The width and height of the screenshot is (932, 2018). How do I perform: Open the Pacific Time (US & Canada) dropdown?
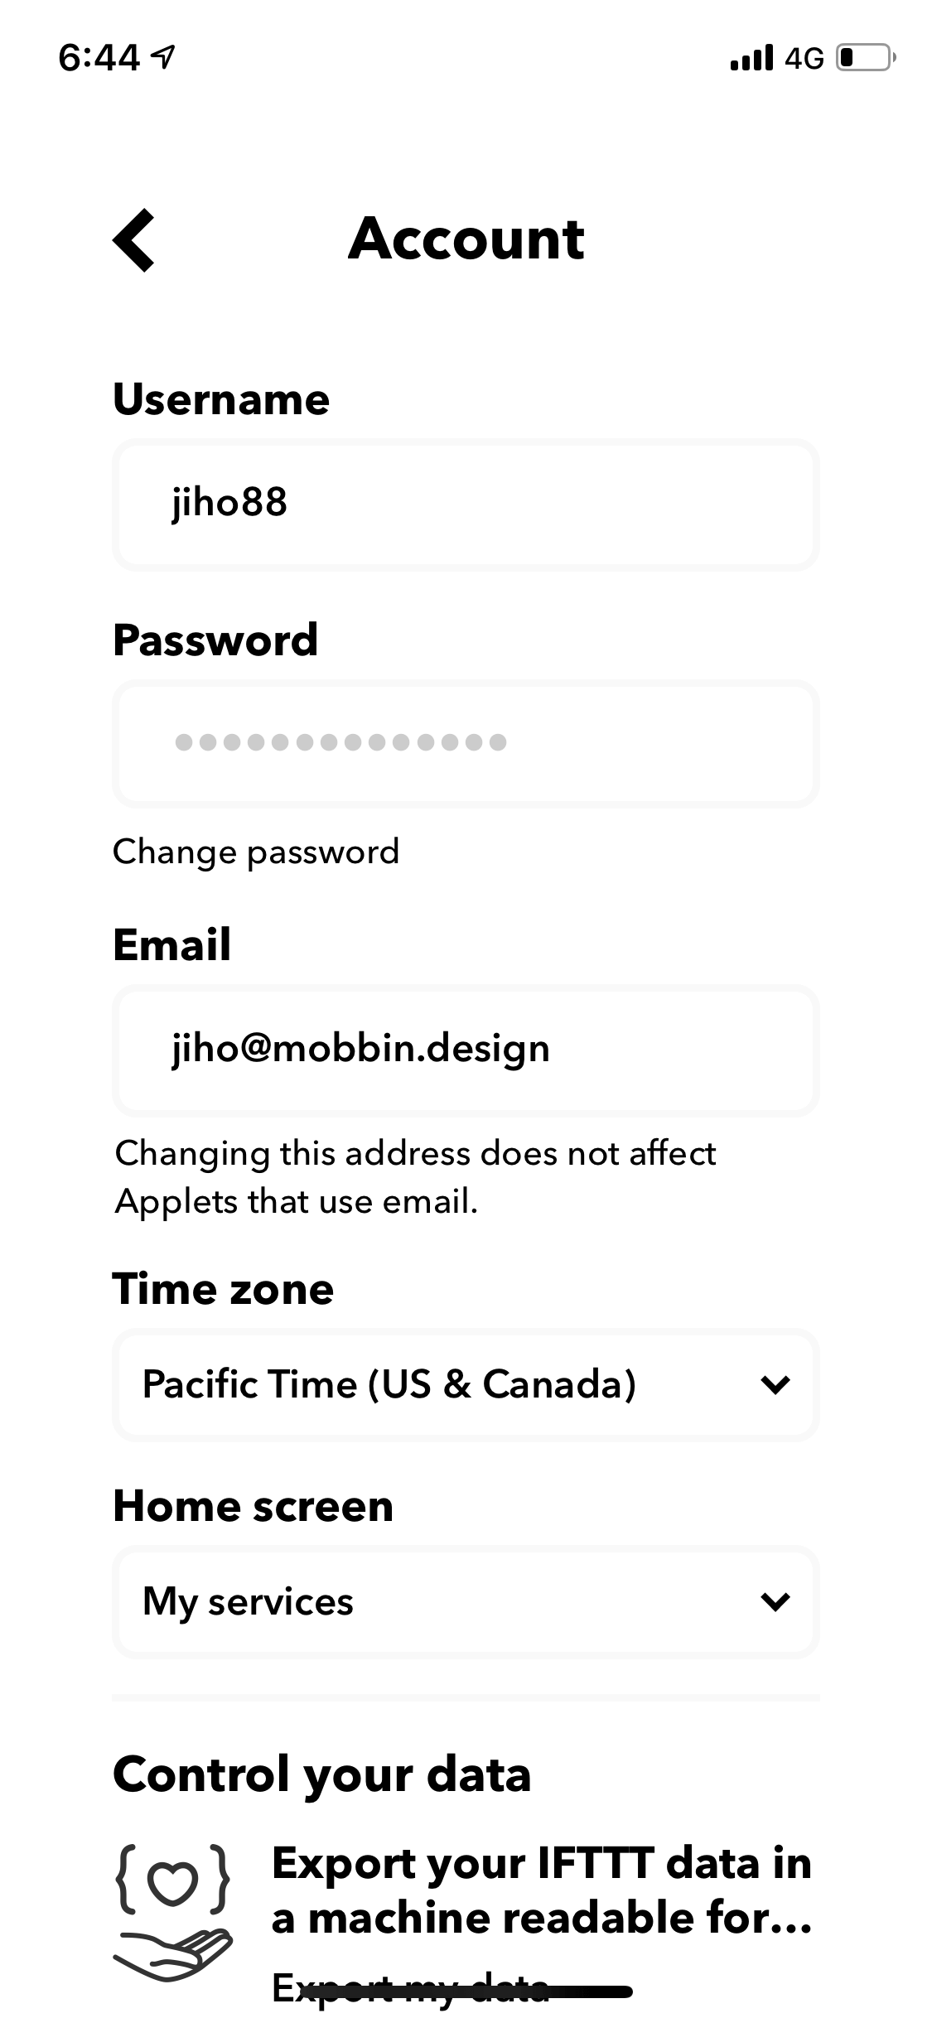pyautogui.click(x=466, y=1384)
